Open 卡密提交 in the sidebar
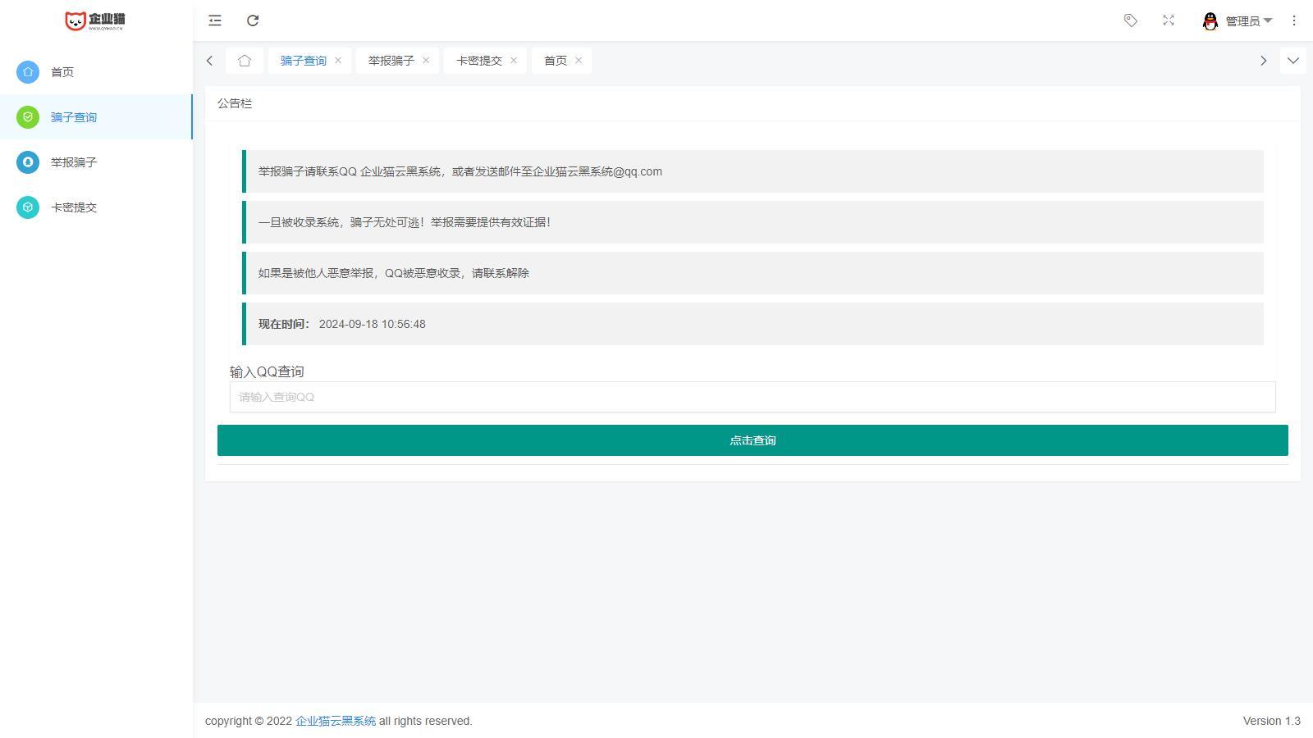1313x738 pixels. (96, 207)
